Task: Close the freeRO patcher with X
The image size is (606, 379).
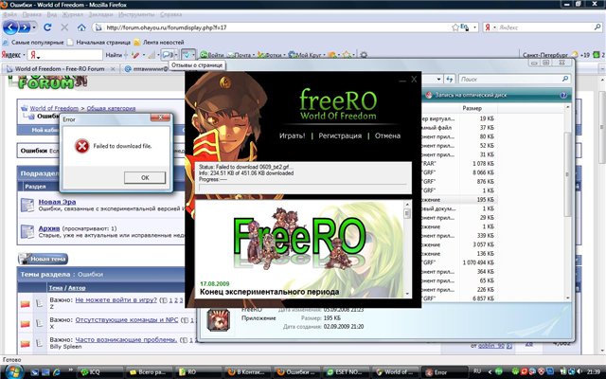Action: tap(414, 80)
